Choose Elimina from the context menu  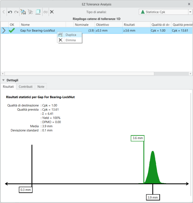(69, 40)
